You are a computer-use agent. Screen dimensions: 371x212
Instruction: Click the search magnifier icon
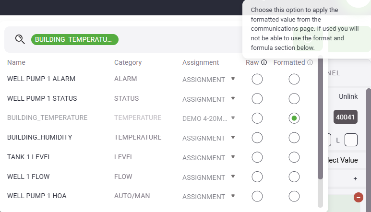point(20,39)
